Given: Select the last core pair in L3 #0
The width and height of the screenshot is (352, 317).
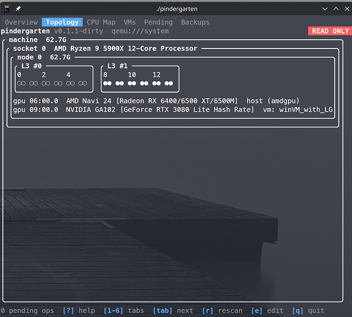Looking at the screenshot, I should (x=82, y=84).
